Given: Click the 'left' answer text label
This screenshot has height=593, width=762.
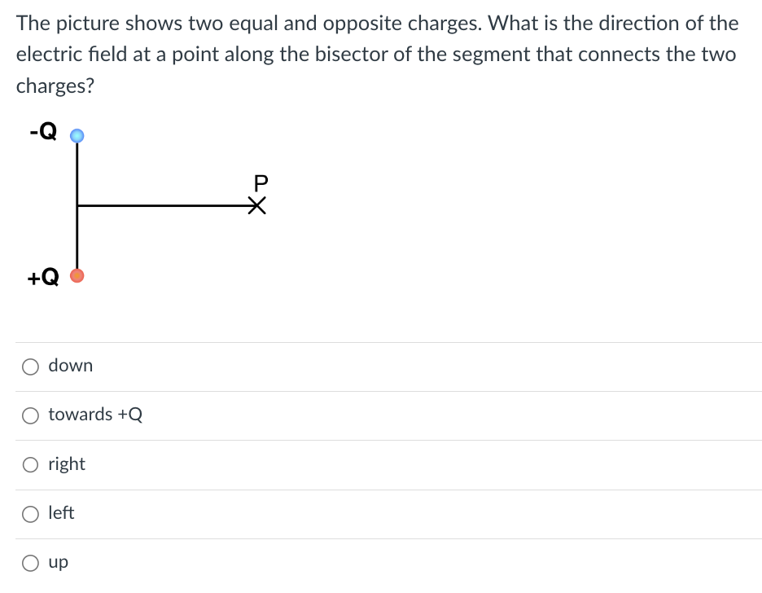Looking at the screenshot, I should 62,513.
